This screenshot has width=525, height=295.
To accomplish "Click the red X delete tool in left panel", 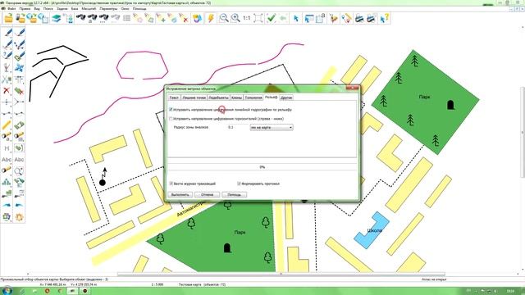I will 7,90.
